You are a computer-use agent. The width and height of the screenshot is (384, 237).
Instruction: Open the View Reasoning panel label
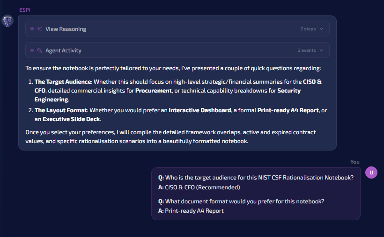pos(66,29)
